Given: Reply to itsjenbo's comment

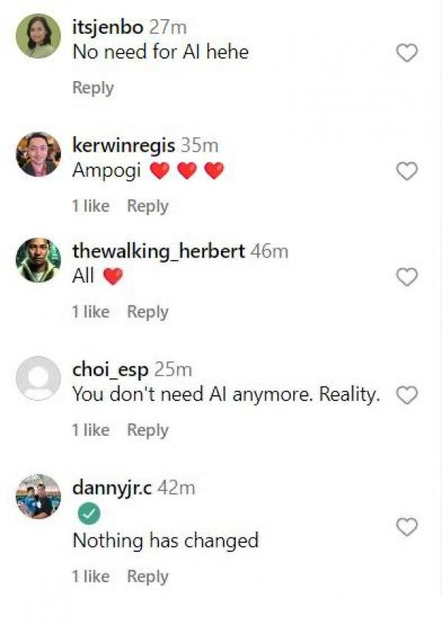Looking at the screenshot, I should (93, 88).
